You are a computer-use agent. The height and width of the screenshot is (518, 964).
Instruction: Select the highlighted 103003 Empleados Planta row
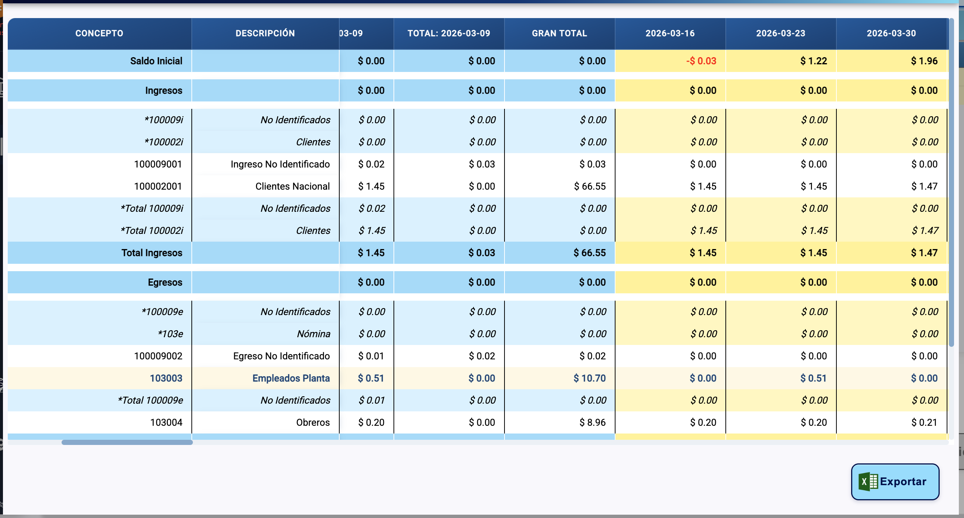click(166, 378)
